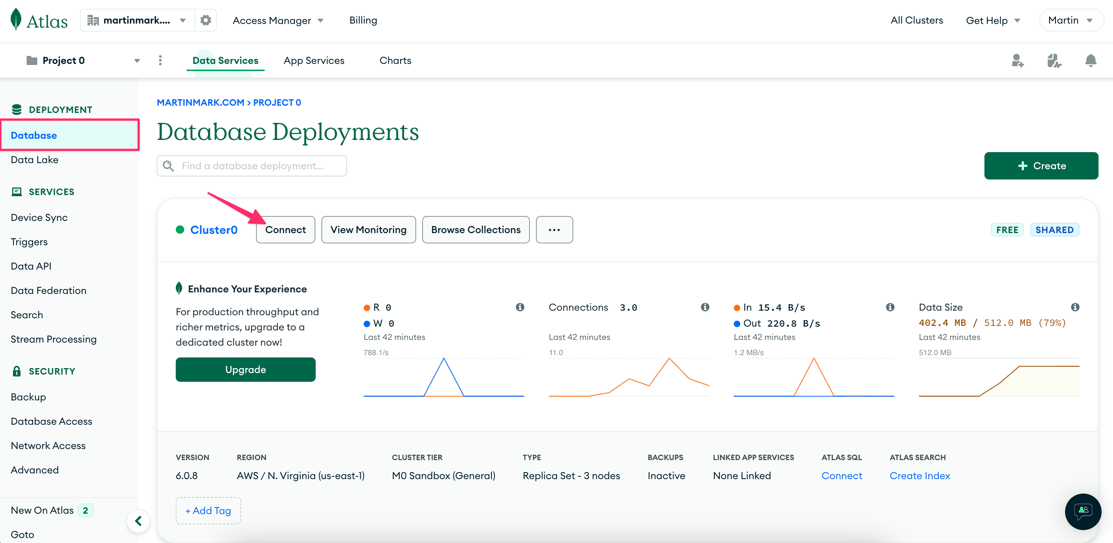This screenshot has height=543, width=1113.
Task: Open the Martin user account dropdown
Action: click(1071, 20)
